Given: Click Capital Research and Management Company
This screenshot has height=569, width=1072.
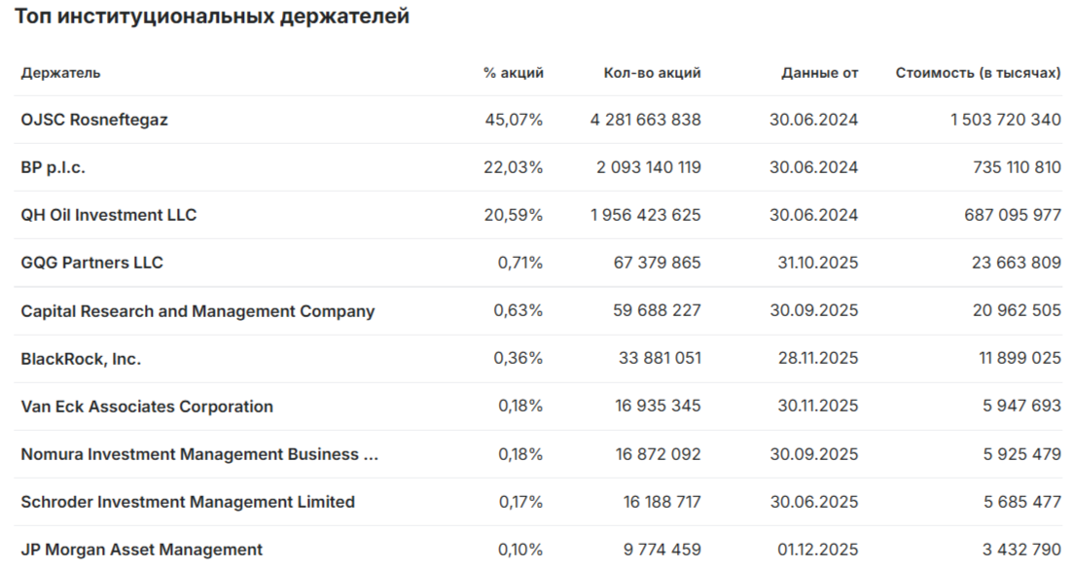Looking at the screenshot, I should tap(197, 311).
